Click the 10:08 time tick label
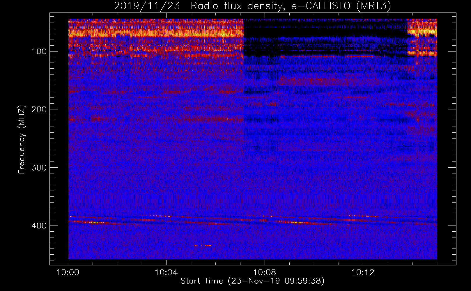471x291 pixels. (265, 272)
